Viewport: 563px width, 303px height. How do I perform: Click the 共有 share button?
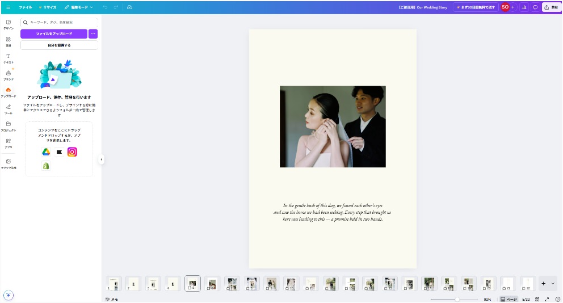551,7
